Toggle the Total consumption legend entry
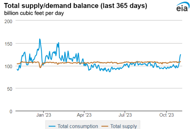This screenshot has height=129, width=190. 74,126
